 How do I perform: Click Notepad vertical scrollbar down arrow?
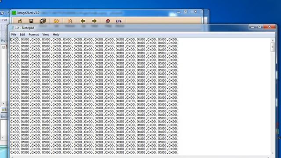click(x=273, y=153)
